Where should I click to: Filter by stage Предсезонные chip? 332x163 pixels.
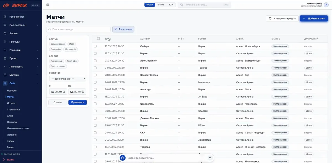point(58,66)
